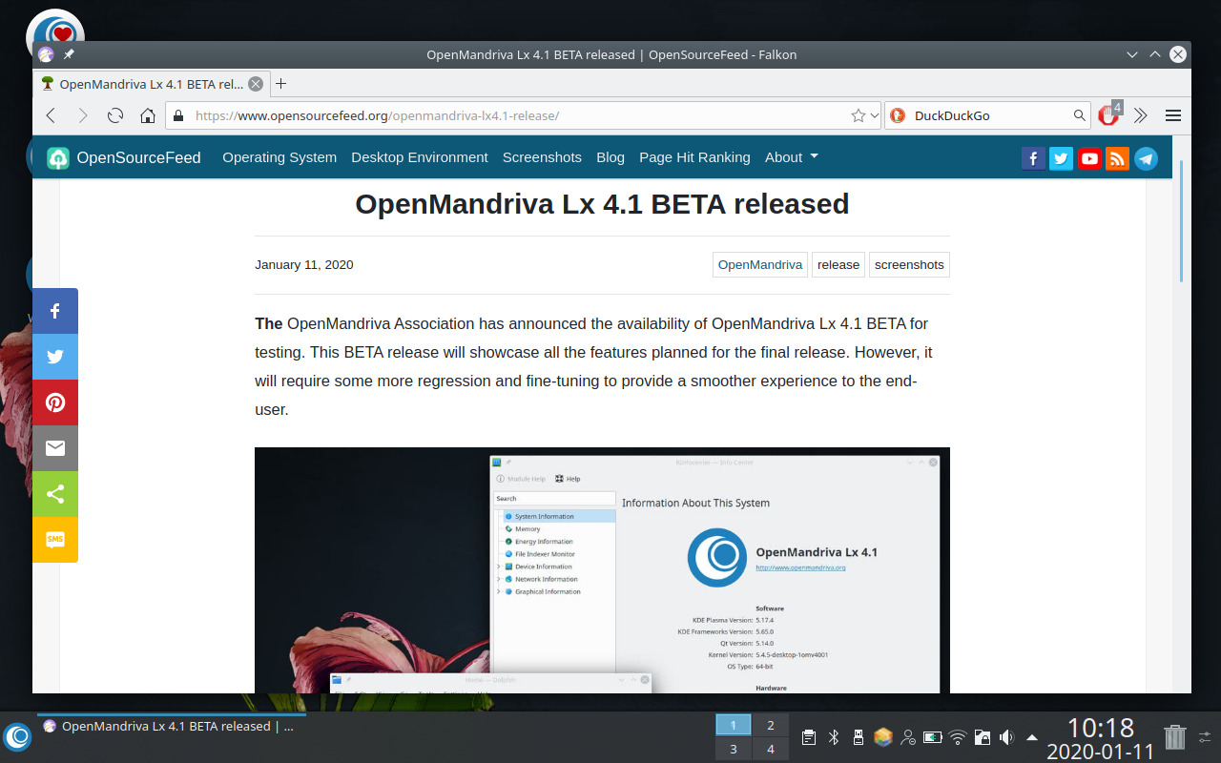Visit the Page Hit Ranking link

pyautogui.click(x=694, y=157)
